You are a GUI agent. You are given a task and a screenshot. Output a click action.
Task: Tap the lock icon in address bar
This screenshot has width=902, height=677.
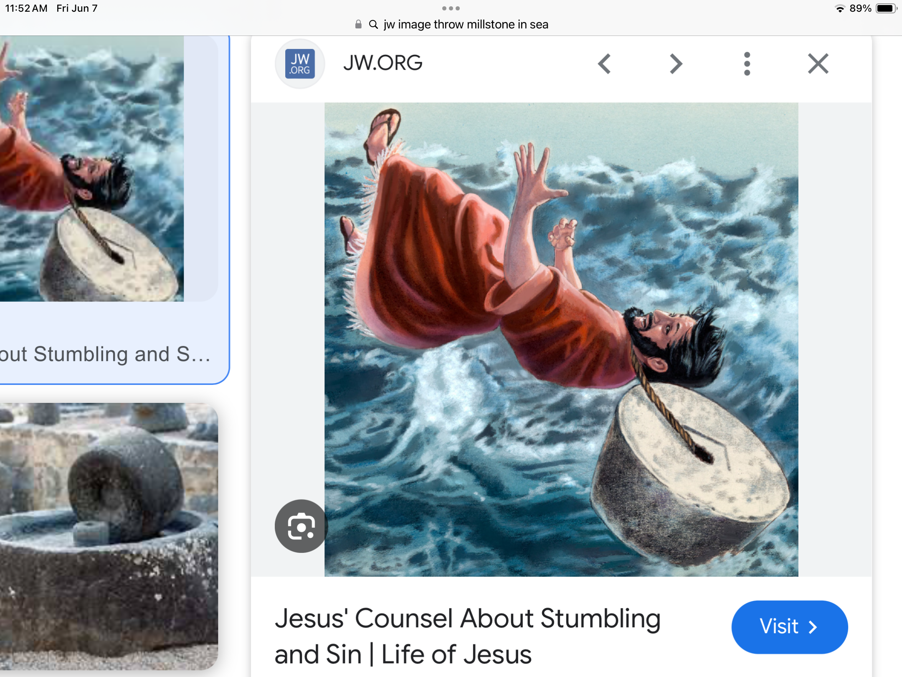(358, 24)
